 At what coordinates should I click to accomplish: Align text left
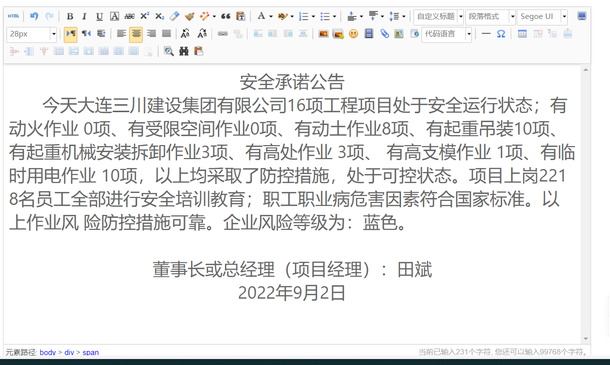point(121,34)
